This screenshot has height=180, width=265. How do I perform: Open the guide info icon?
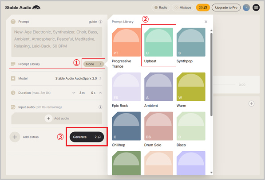[x=100, y=22]
